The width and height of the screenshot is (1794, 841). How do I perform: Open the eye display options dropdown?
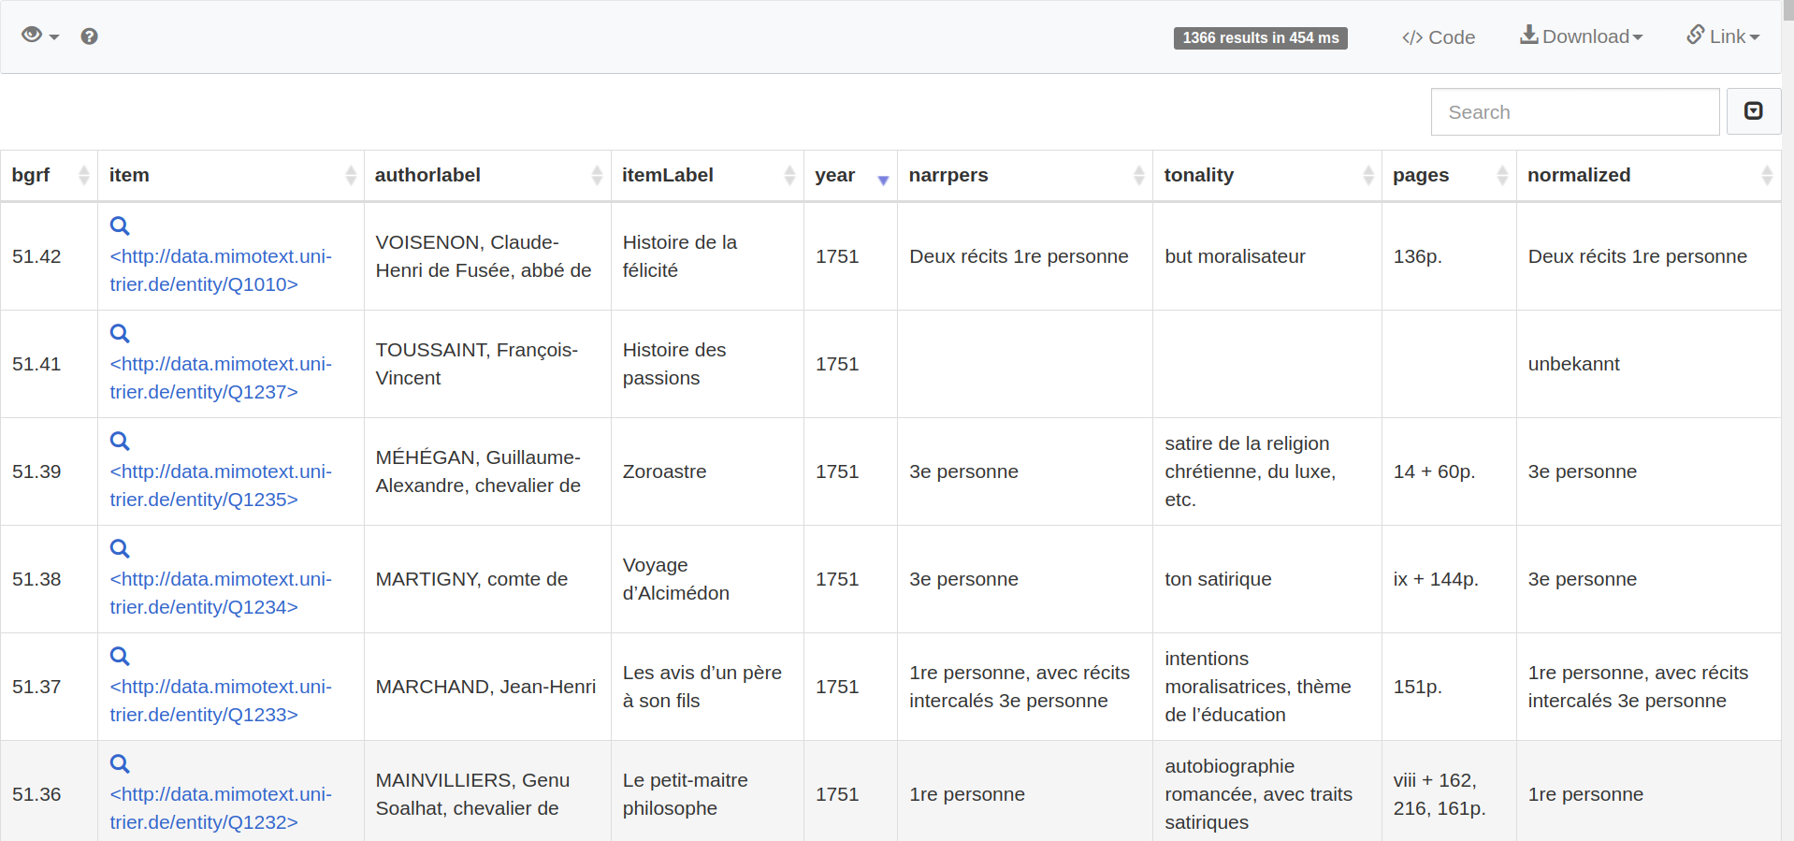click(39, 36)
